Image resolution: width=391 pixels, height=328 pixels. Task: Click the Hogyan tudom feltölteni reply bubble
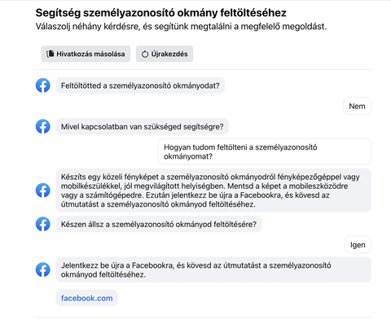click(265, 151)
